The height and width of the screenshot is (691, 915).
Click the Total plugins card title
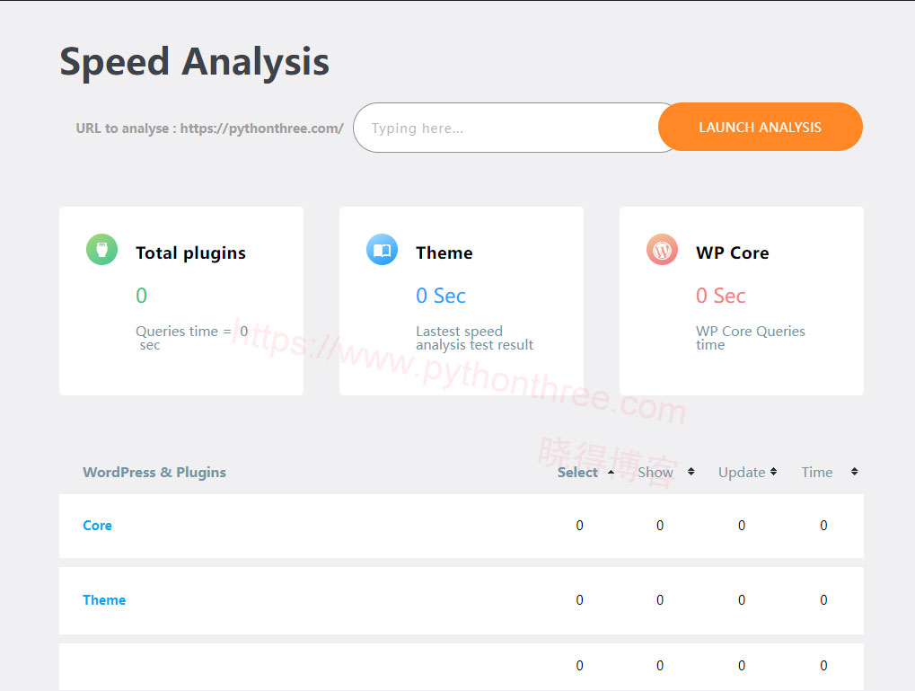point(191,252)
